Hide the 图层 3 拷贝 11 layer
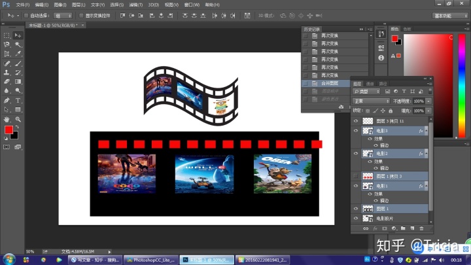Viewport: 471px width, 265px height. point(356,121)
